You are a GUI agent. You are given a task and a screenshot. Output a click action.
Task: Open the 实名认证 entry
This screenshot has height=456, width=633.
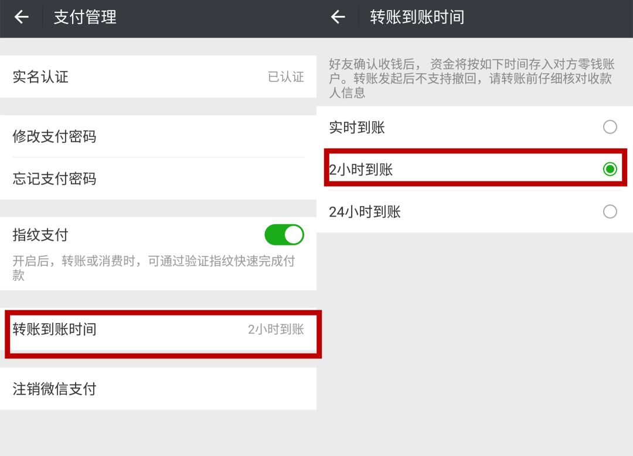(x=158, y=77)
